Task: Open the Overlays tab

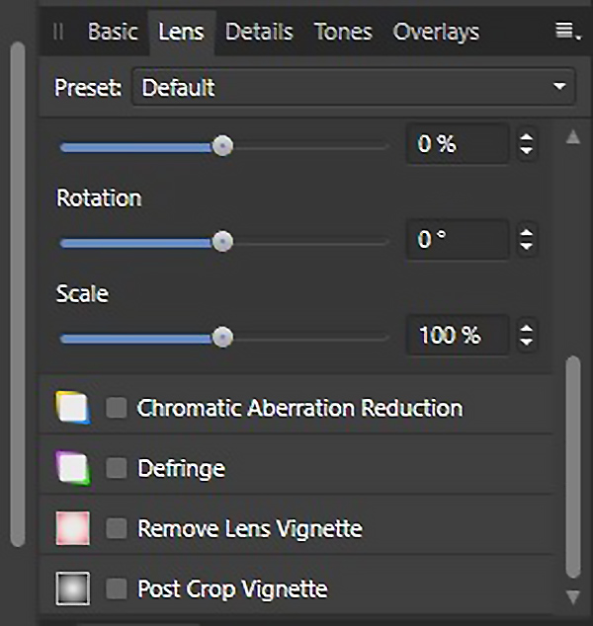Action: (436, 32)
